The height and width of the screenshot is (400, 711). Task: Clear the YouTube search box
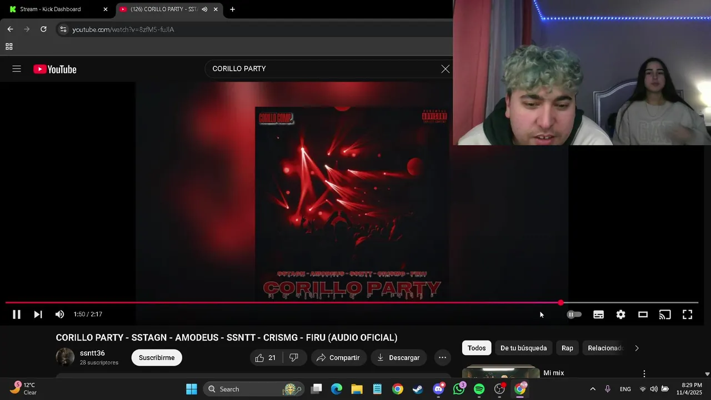(x=445, y=69)
